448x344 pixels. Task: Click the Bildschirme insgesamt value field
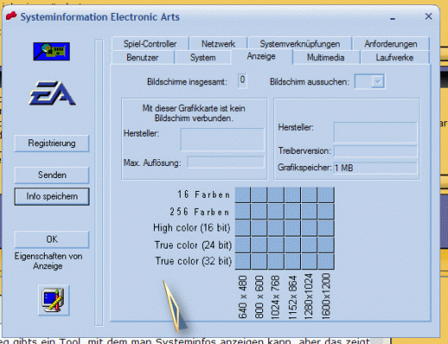[x=242, y=81]
